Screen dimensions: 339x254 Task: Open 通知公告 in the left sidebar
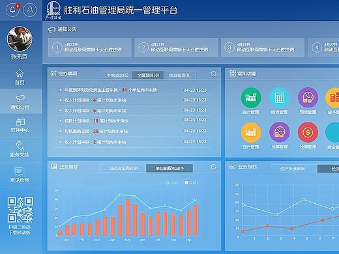(x=20, y=102)
